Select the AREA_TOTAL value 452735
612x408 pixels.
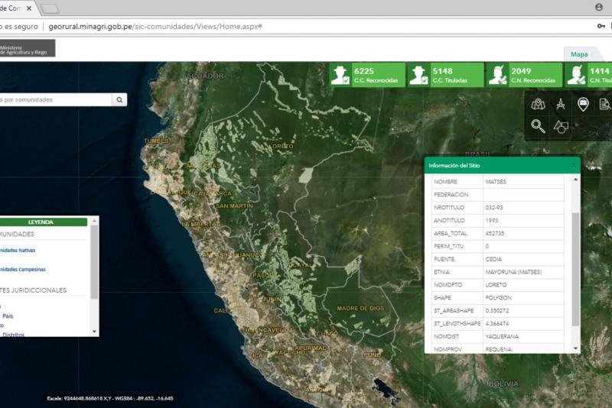pos(495,233)
